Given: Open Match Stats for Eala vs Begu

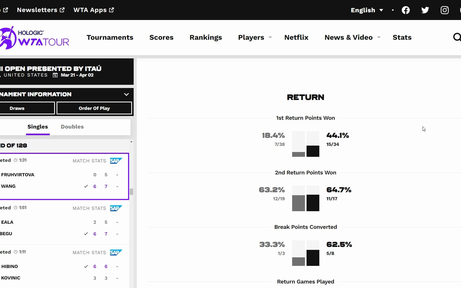Looking at the screenshot, I should click(x=89, y=208).
